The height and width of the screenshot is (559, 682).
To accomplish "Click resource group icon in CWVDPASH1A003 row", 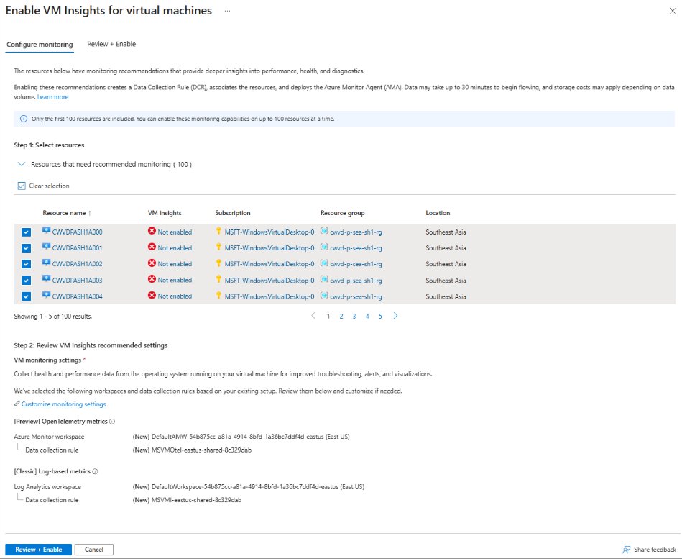I will pyautogui.click(x=324, y=279).
